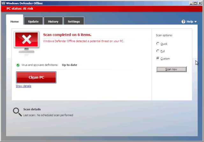204x142 pixels.
Task: Click the 'Scan completed on 6 items.' heading
Action: pyautogui.click(x=67, y=35)
